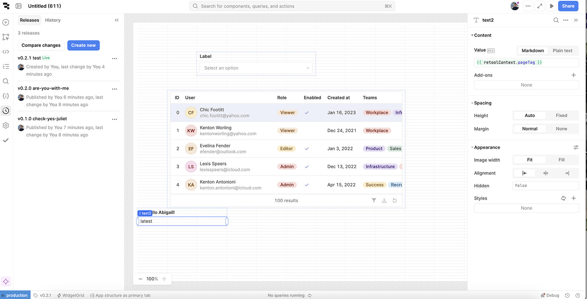The width and height of the screenshot is (587, 299).
Task: Collapse the inspector panel with chevrons
Action: [x=576, y=20]
